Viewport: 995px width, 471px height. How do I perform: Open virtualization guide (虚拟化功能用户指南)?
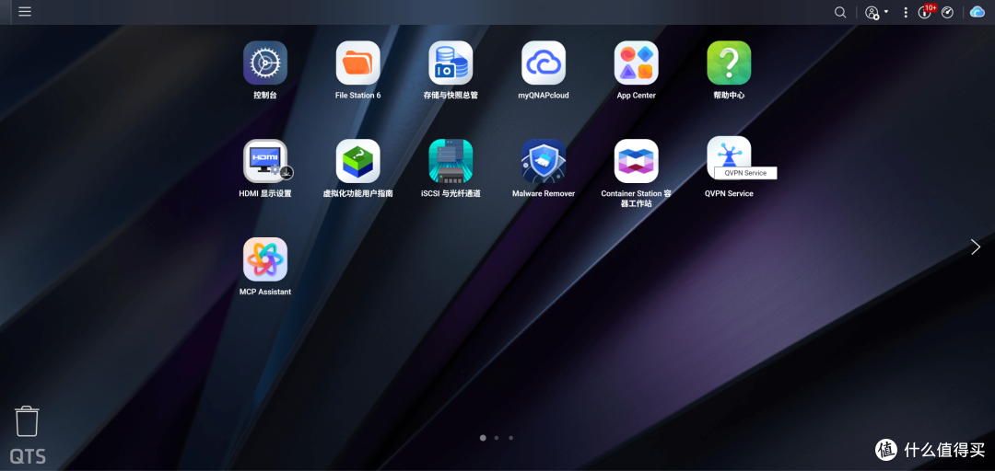coord(357,161)
